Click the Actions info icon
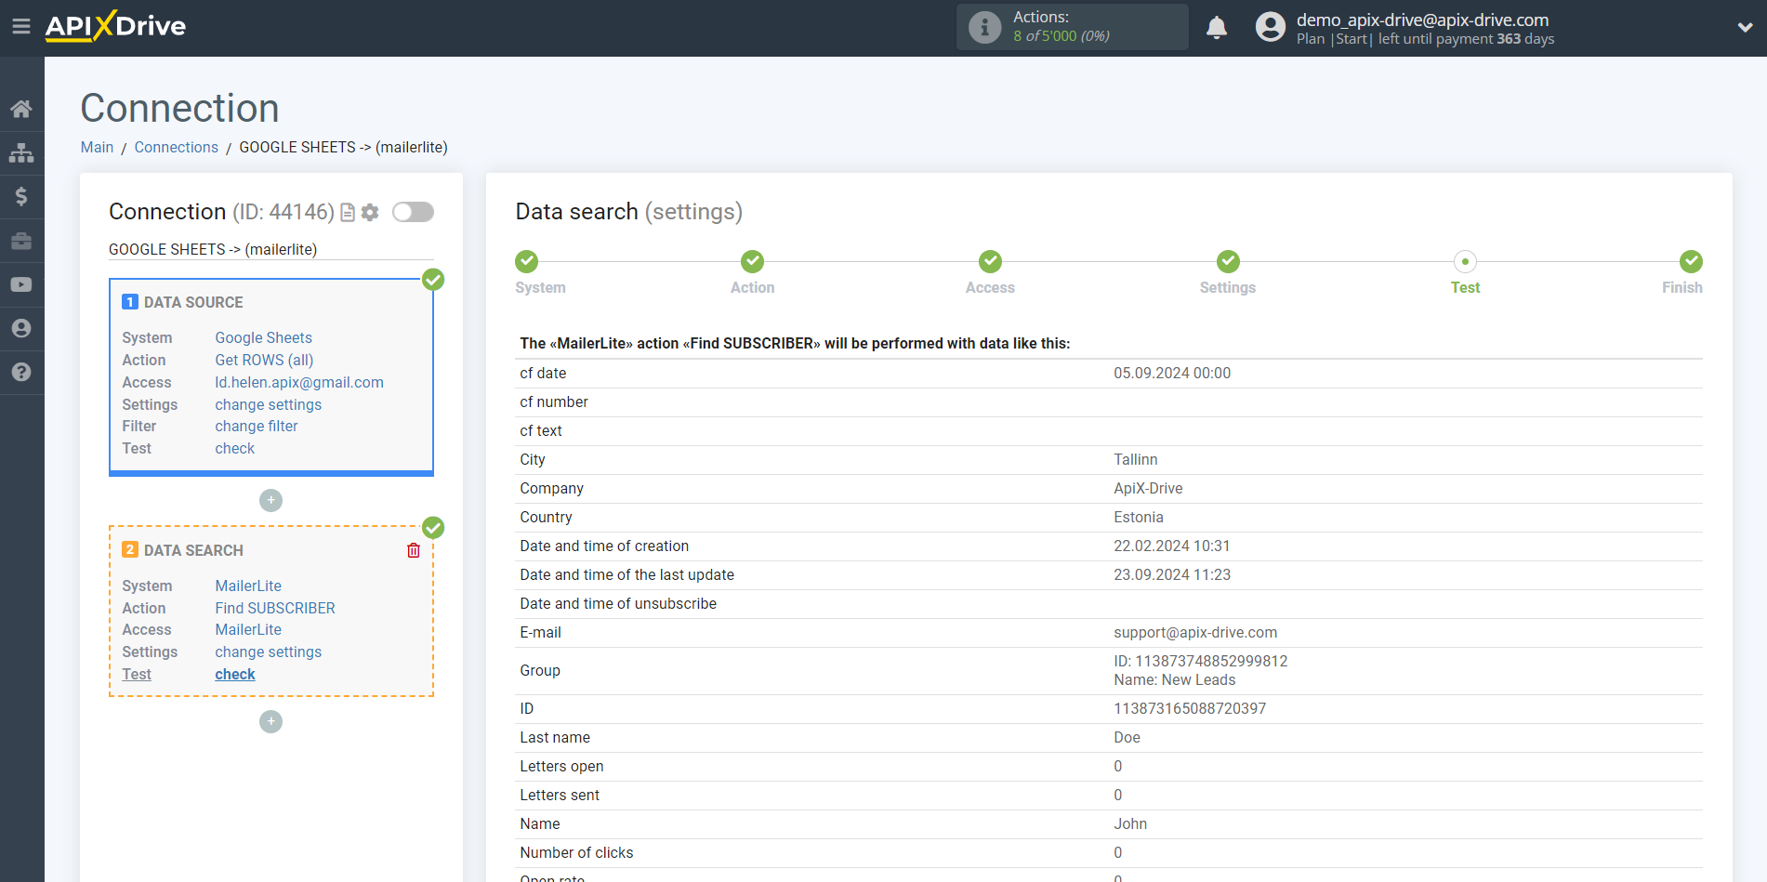 [984, 27]
